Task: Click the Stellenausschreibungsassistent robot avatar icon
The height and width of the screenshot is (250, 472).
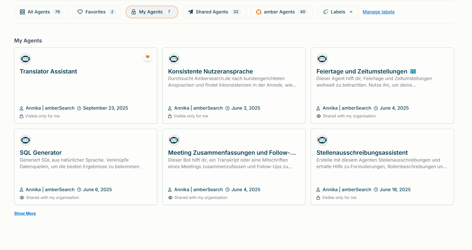Action: (x=322, y=140)
